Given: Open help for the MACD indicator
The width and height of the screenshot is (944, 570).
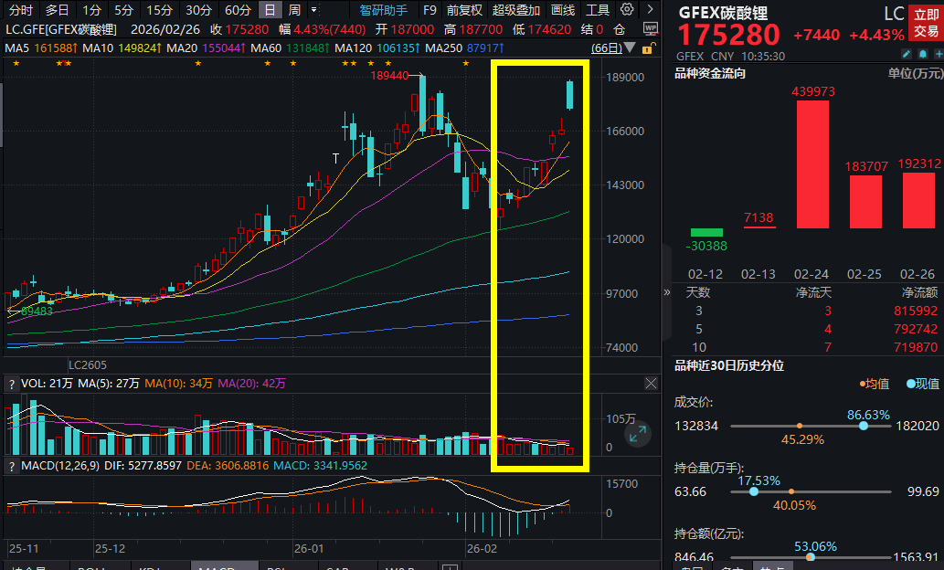Looking at the screenshot, I should pyautogui.click(x=12, y=468).
